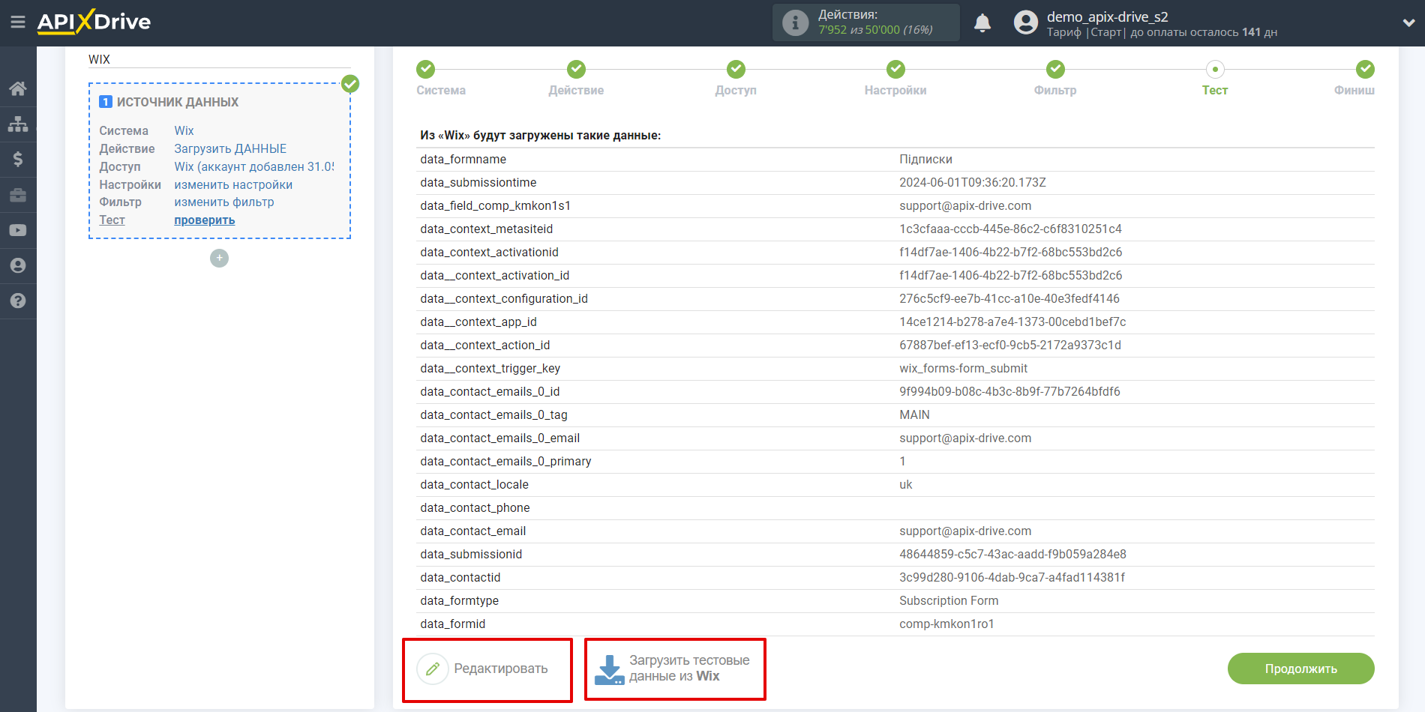Click изменить фильтр link
This screenshot has height=712, width=1425.
pos(224,202)
